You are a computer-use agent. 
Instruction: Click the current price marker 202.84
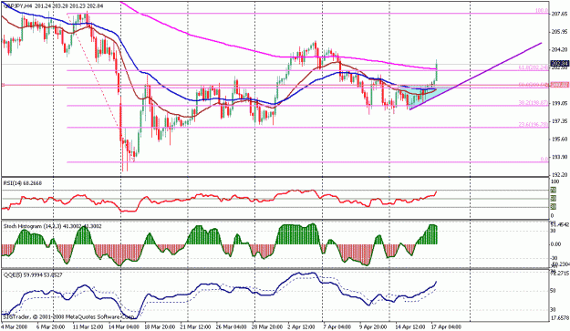(x=559, y=63)
